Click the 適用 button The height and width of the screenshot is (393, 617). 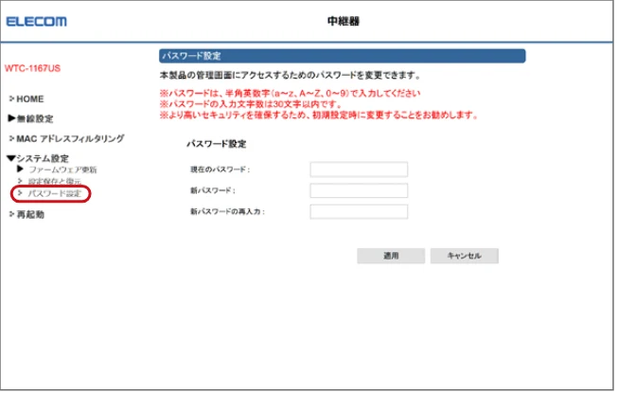coord(393,257)
